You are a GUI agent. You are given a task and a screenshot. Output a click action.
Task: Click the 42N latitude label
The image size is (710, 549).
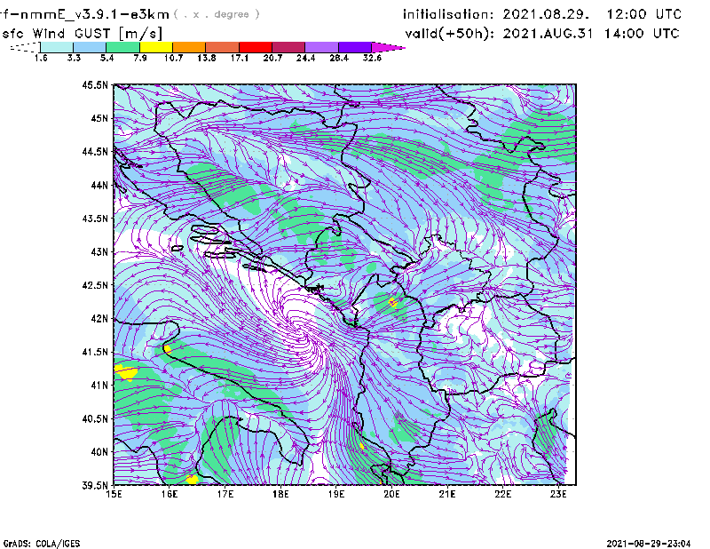tap(99, 319)
